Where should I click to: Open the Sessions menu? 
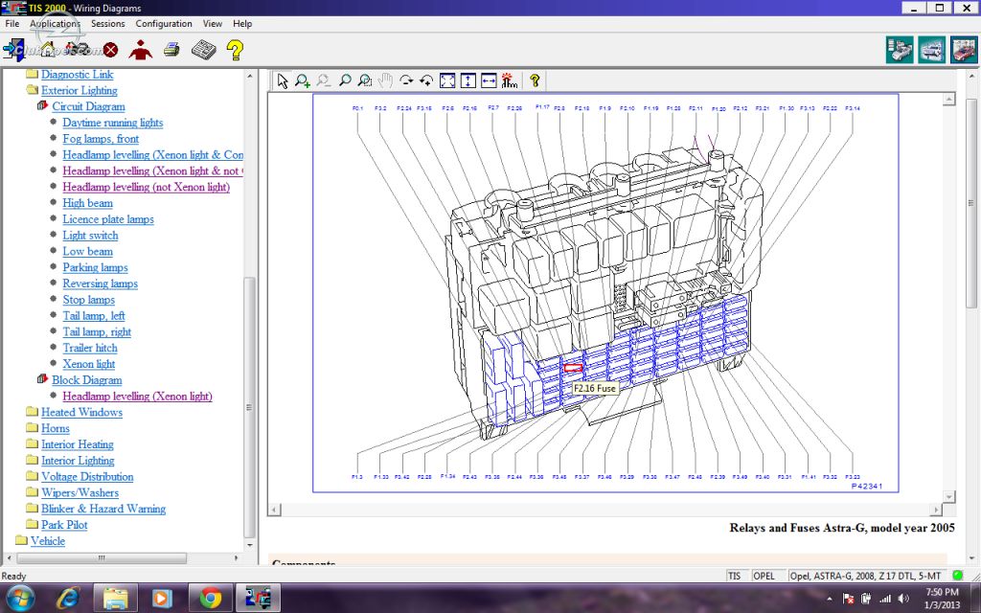(x=107, y=23)
